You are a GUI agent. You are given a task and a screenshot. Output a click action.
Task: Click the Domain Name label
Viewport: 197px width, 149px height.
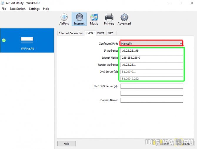[x=109, y=100]
